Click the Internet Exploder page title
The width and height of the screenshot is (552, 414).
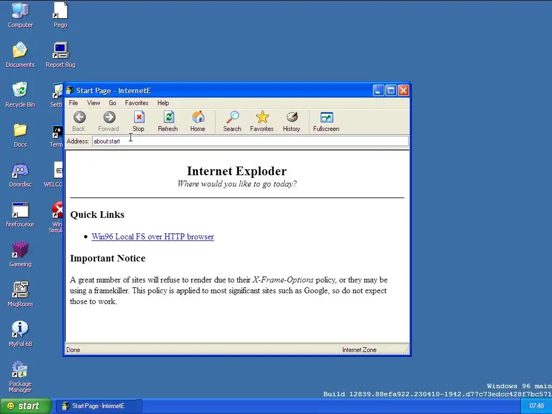click(237, 171)
